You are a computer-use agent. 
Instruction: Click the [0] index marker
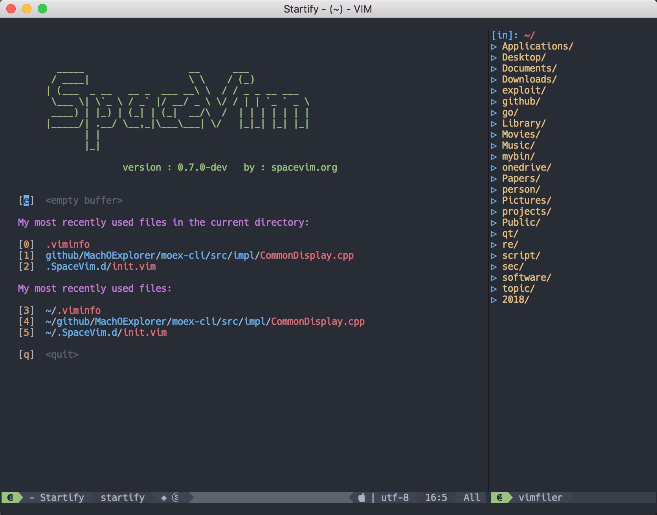click(26, 245)
